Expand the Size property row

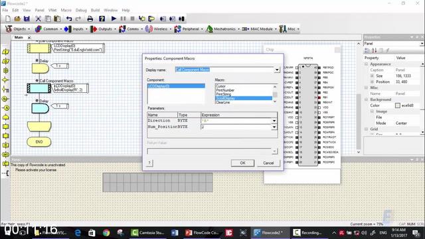pyautogui.click(x=372, y=76)
